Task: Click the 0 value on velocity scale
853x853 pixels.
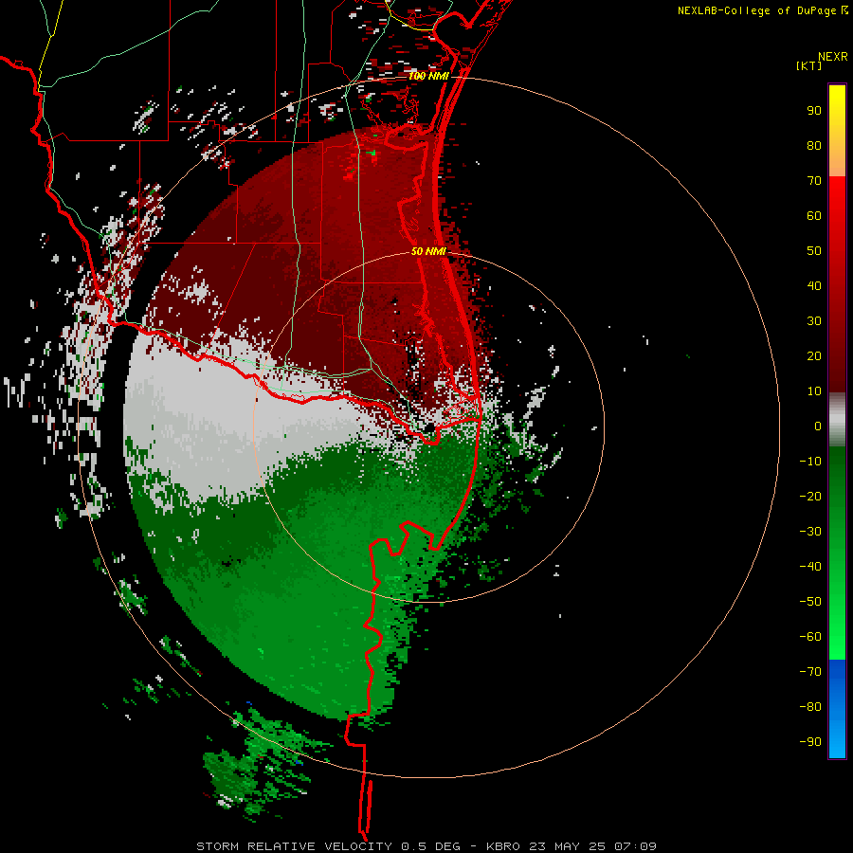Action: pos(818,426)
